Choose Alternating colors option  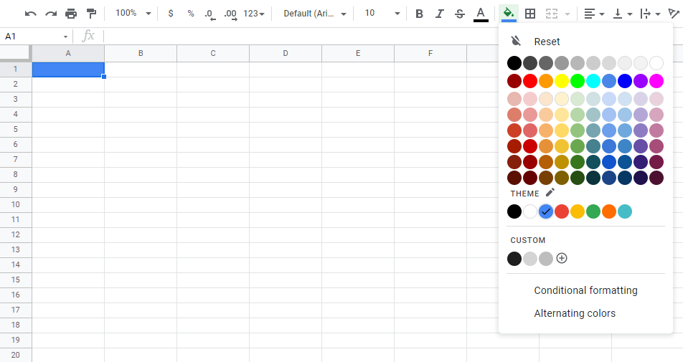(x=575, y=313)
